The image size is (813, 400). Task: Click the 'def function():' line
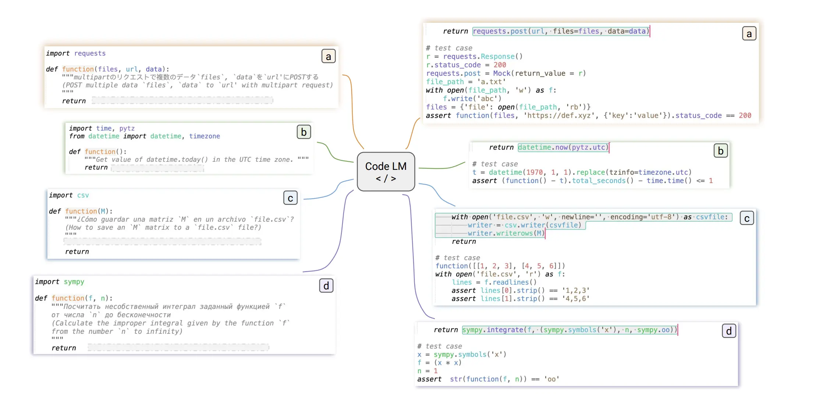pyautogui.click(x=98, y=151)
